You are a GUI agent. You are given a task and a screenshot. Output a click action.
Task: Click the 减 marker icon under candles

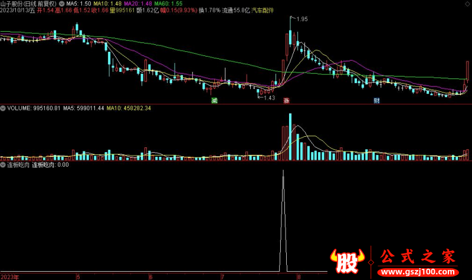click(x=214, y=100)
